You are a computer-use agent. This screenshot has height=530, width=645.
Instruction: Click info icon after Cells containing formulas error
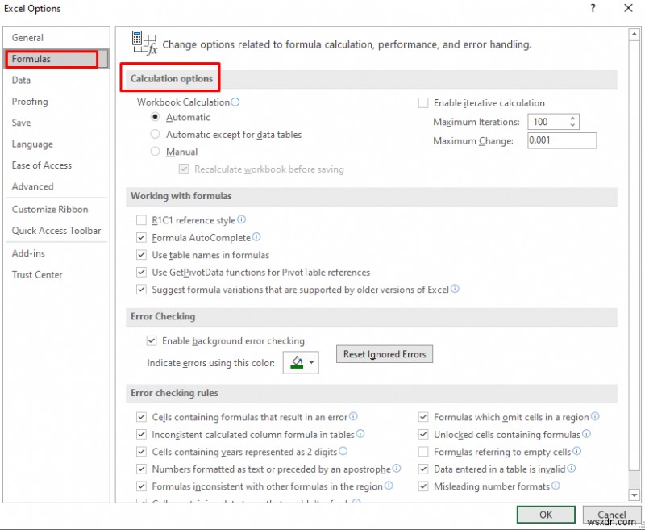tap(353, 416)
